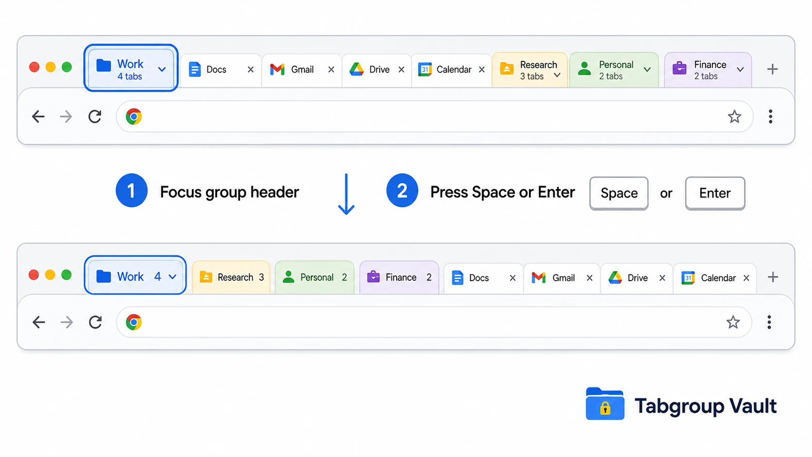The height and width of the screenshot is (457, 812).
Task: Click the yellow minimize dot in the top browser
Action: pos(51,67)
